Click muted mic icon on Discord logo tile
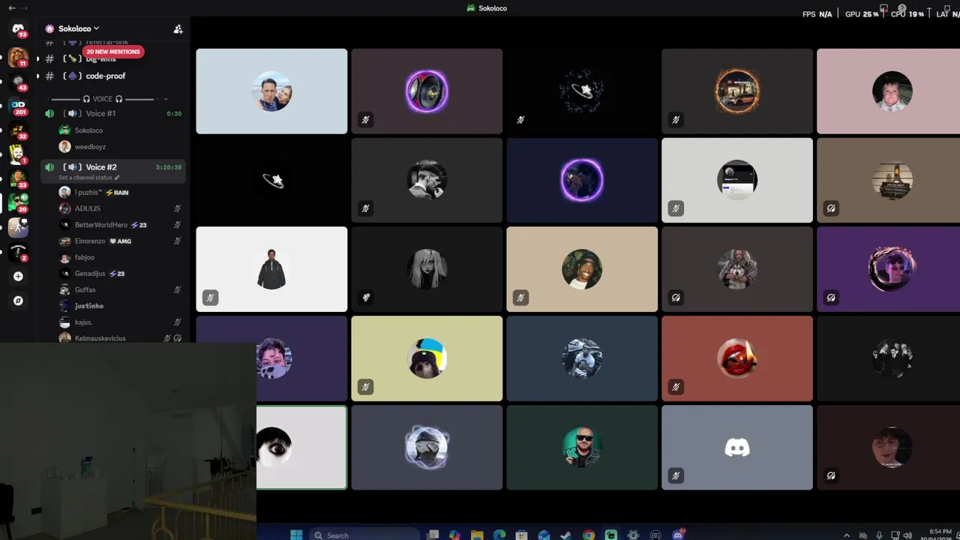This screenshot has height=540, width=960. (x=676, y=475)
